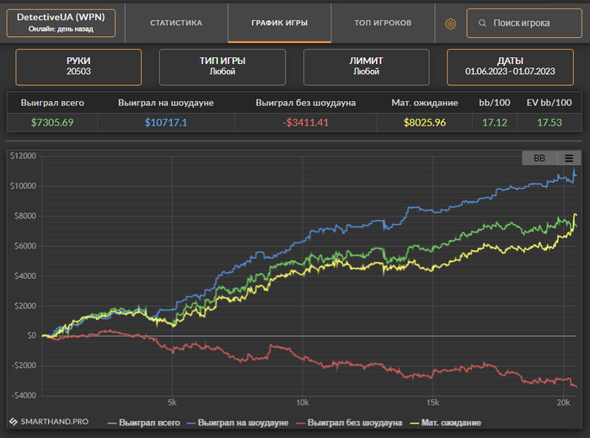
Task: Click the 5k x-axis label
Action: click(x=172, y=403)
